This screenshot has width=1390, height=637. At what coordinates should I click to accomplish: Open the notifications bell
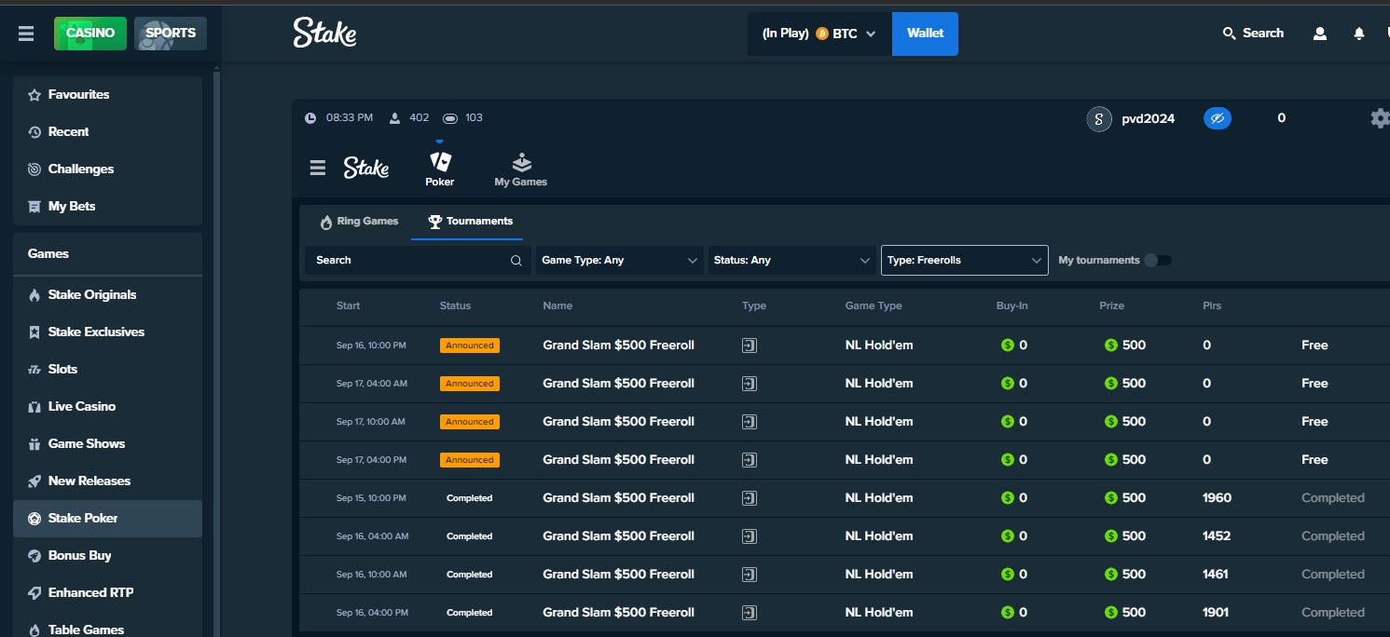click(1359, 34)
